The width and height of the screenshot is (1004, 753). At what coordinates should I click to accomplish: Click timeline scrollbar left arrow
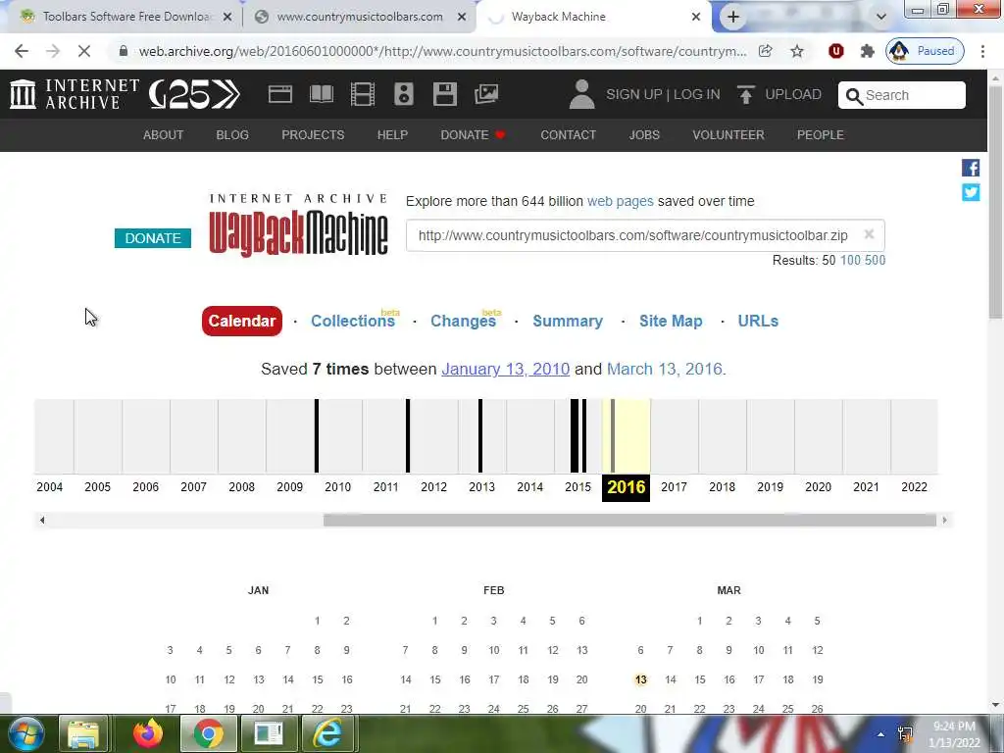[42, 520]
